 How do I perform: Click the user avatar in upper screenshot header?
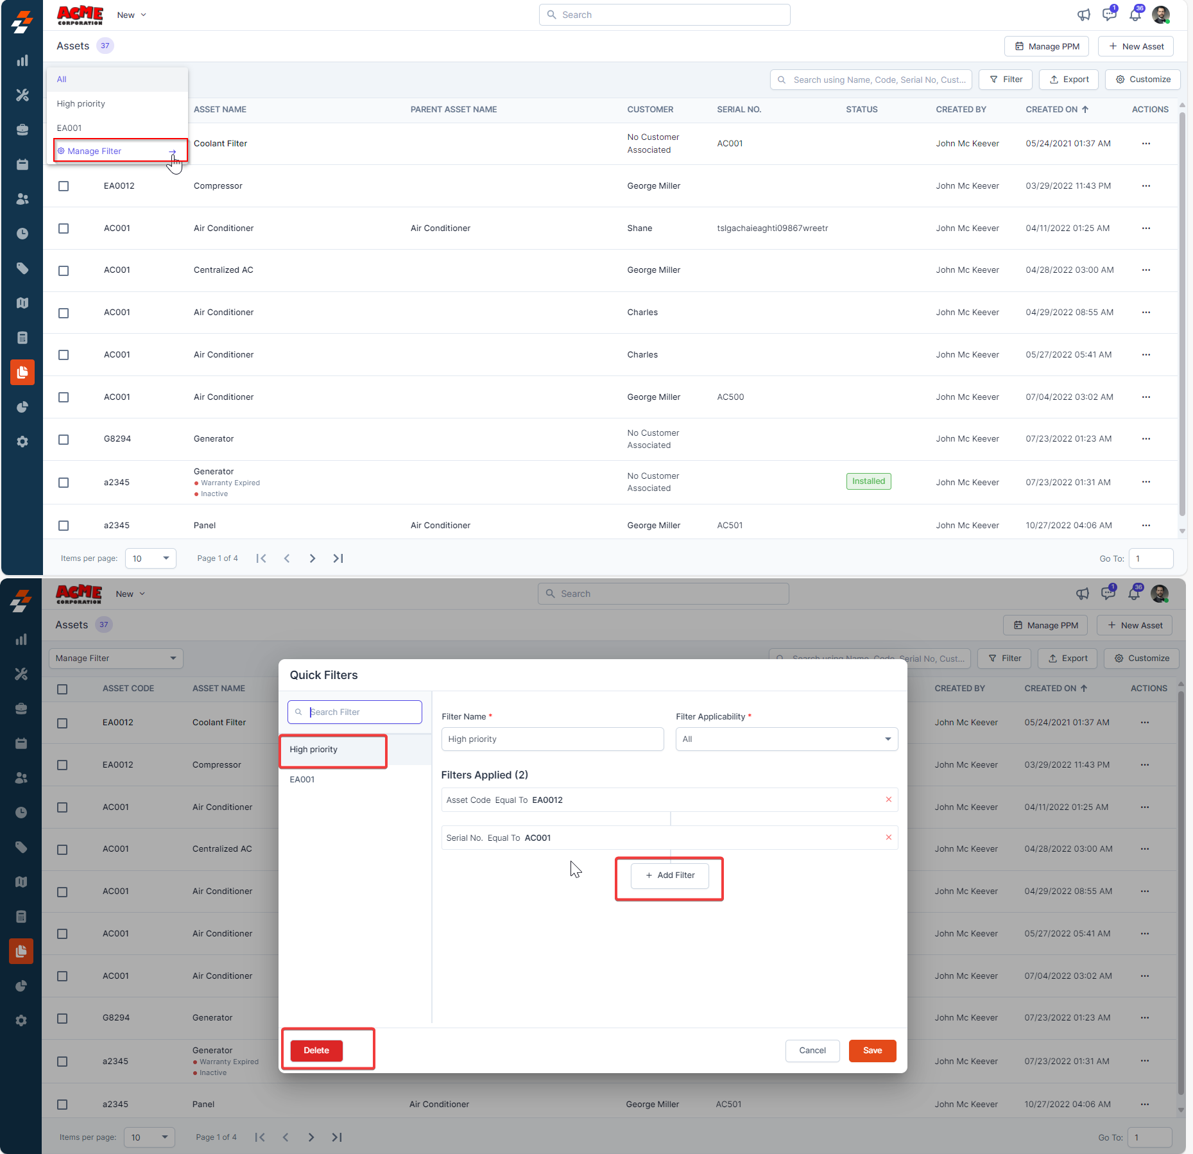(1161, 15)
